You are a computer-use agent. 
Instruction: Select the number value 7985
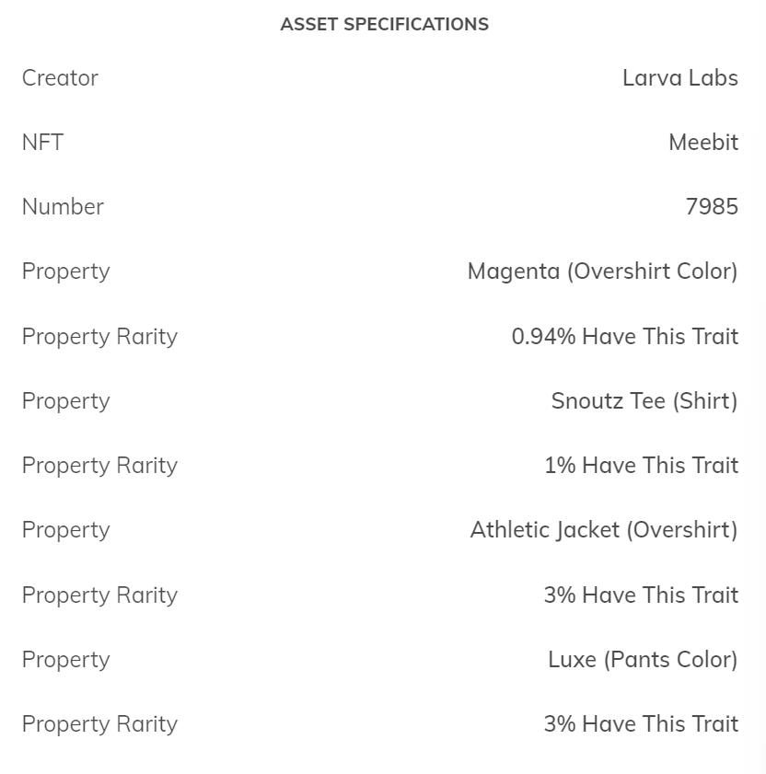711,207
